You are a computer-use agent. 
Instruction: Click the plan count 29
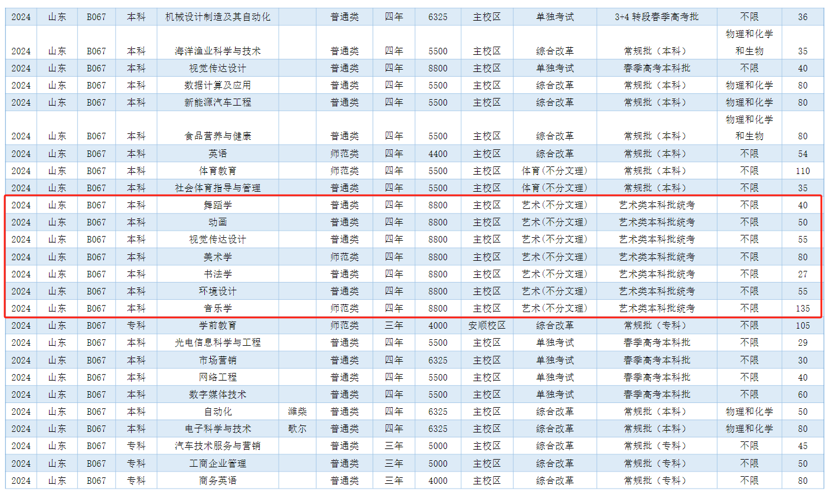point(802,342)
